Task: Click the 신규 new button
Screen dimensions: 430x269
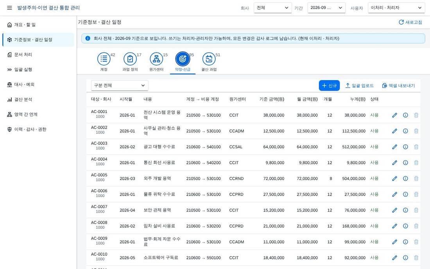Action: click(329, 86)
